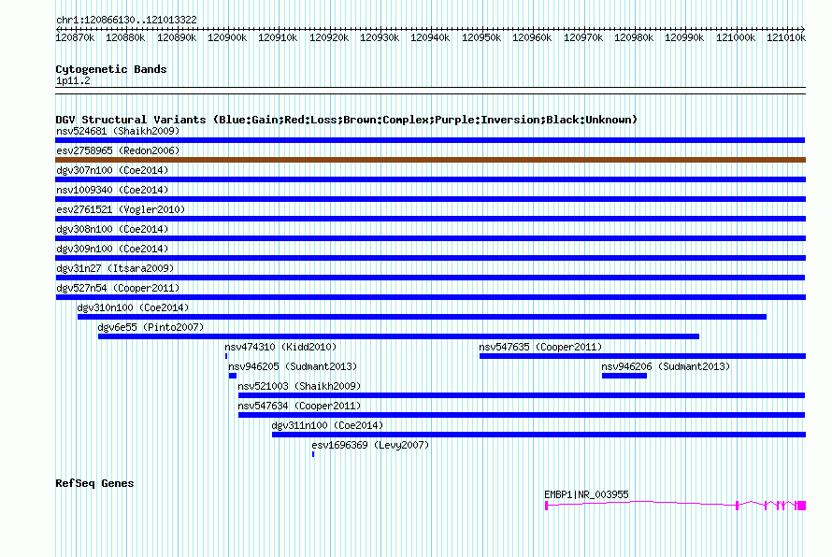This screenshot has width=832, height=557.
Task: Click the 120900k ruler tick label
Action: pos(227,37)
